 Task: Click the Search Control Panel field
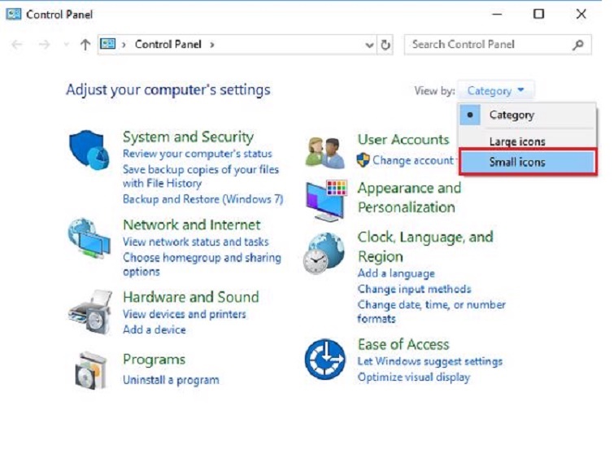488,45
